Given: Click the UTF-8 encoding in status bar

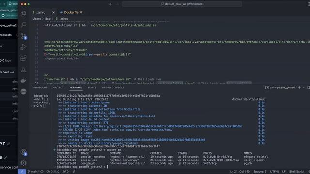Looking at the screenshot, I should (x=274, y=172).
